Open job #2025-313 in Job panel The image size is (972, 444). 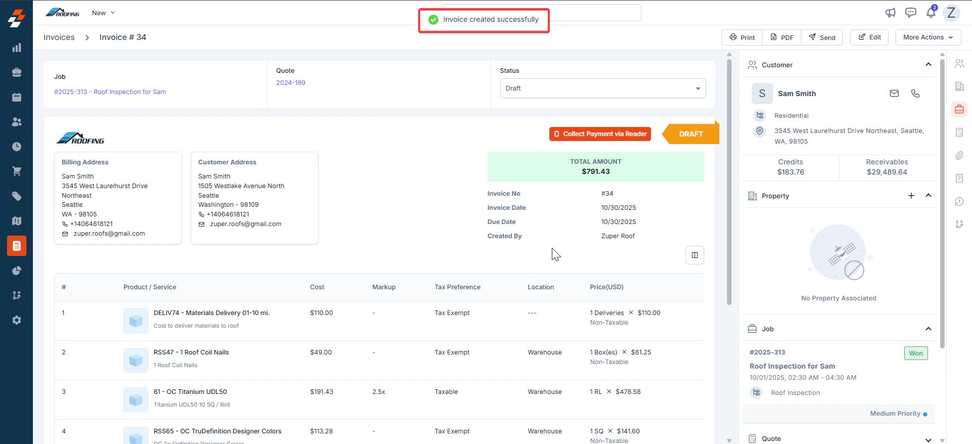[767, 352]
